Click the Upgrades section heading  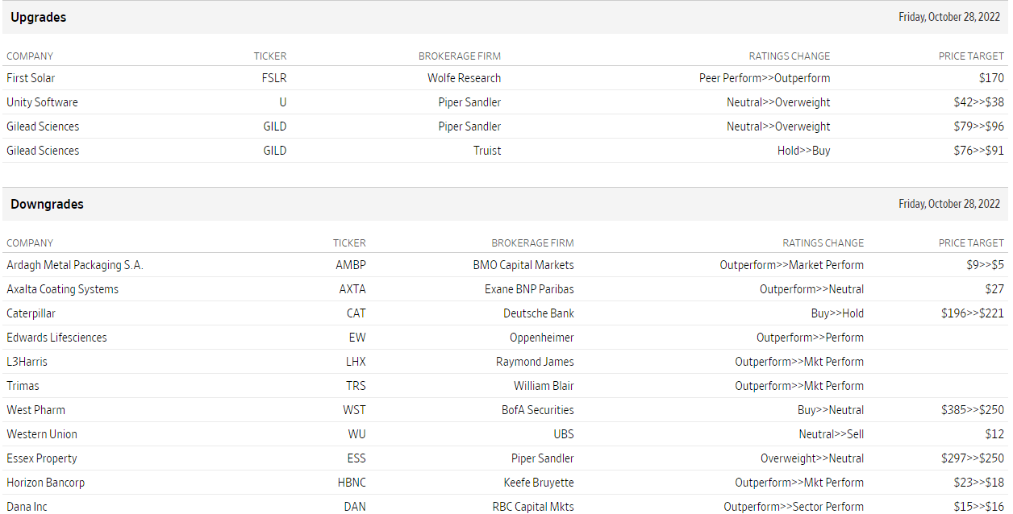39,17
